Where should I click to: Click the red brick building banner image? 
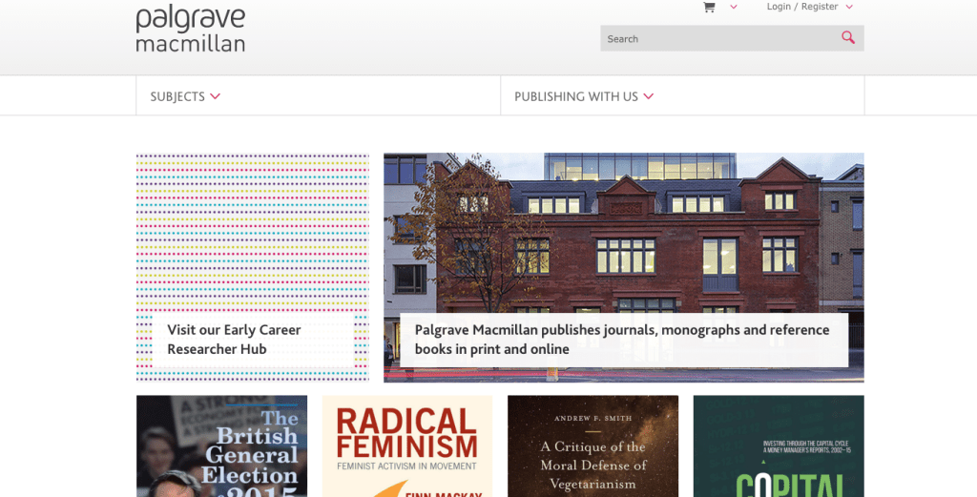(x=623, y=229)
